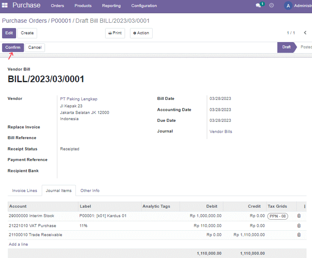Click the Create button
312x258 pixels.
pos(27,33)
